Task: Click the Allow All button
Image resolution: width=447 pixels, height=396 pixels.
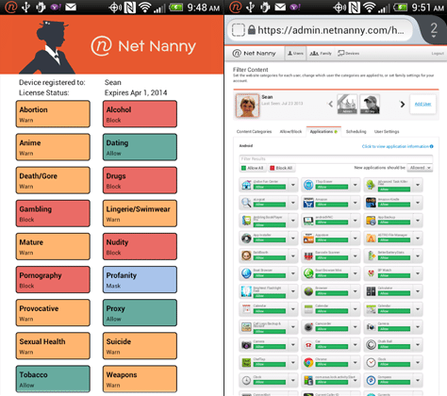Action: point(253,168)
